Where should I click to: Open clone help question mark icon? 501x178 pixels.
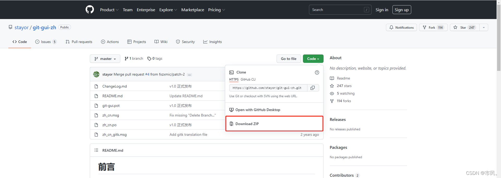tap(317, 72)
